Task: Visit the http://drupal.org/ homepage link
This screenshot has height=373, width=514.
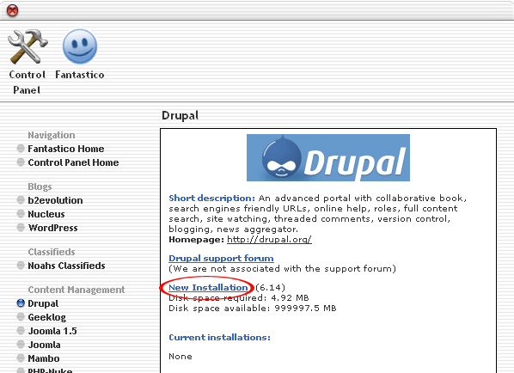Action: [269, 239]
